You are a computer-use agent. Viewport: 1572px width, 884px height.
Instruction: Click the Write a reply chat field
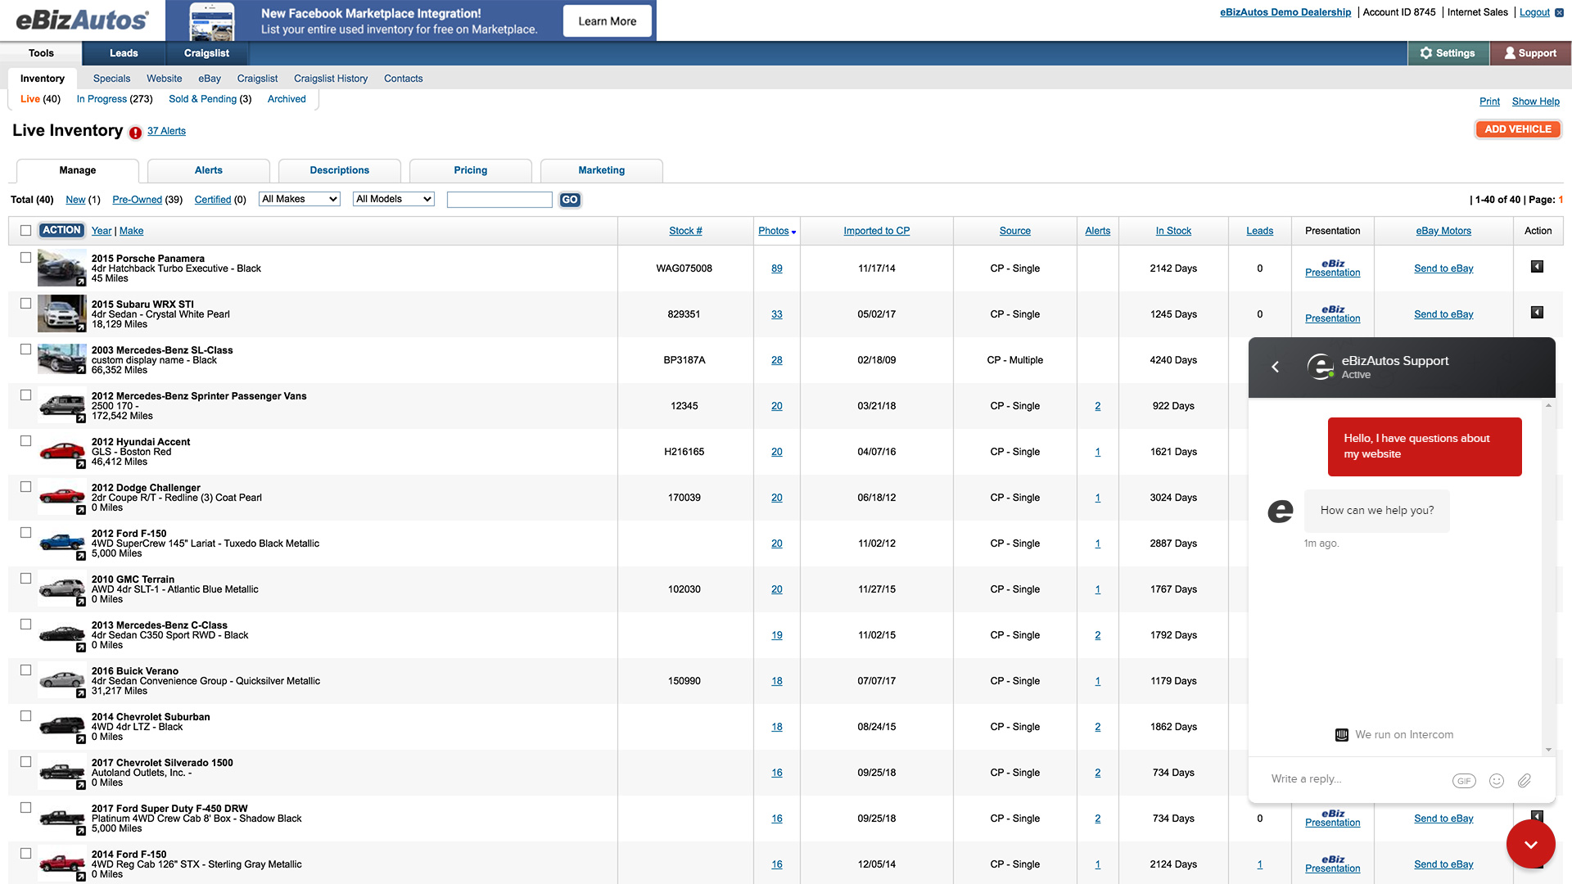click(1355, 779)
